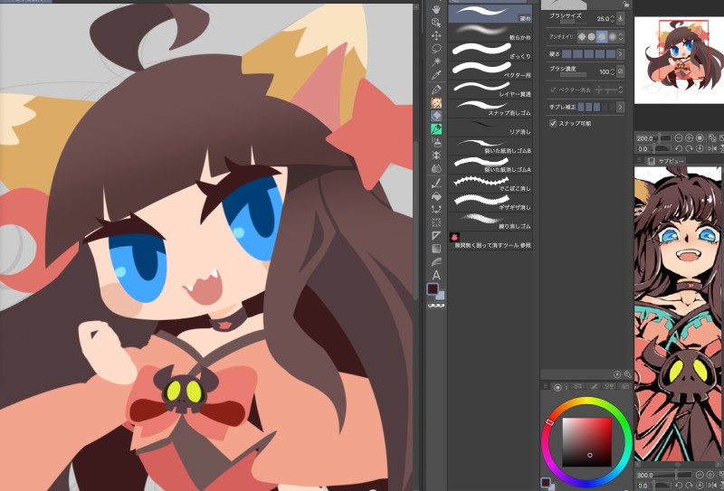The image size is (724, 491).
Task: Select the Eraser tool in toolbar
Action: click(x=436, y=116)
